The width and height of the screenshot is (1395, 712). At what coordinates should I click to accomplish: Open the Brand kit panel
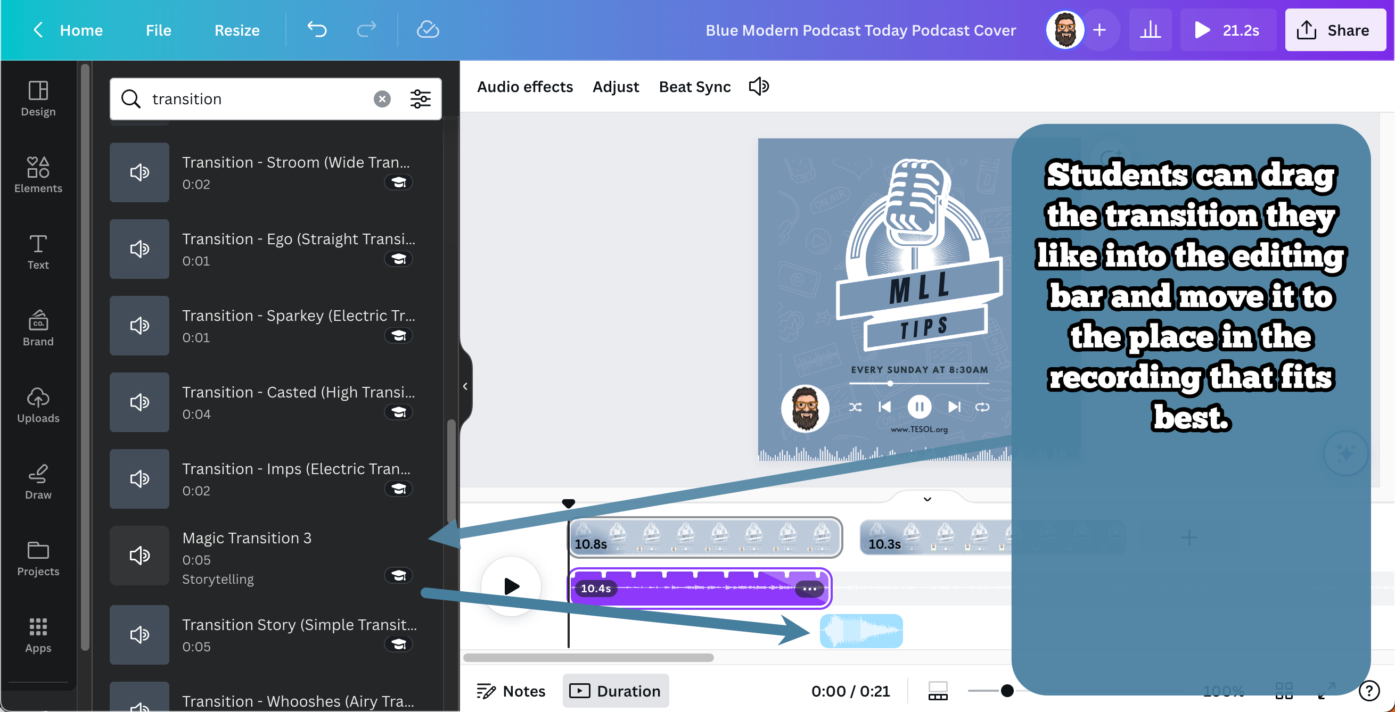point(38,327)
